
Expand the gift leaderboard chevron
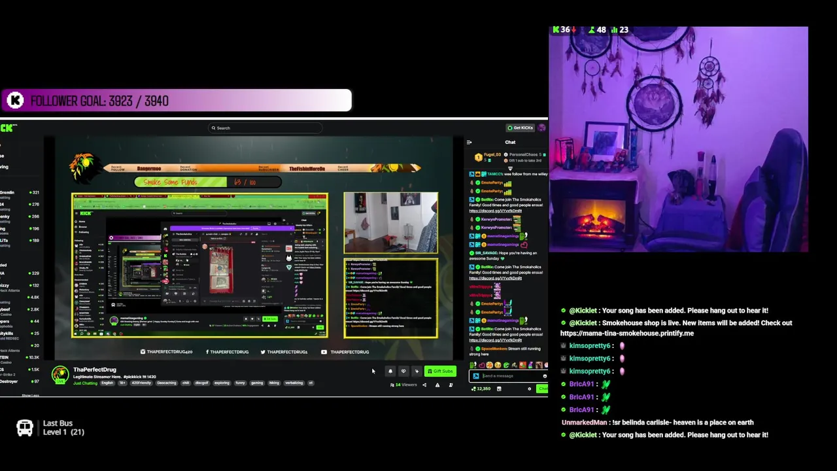click(510, 167)
